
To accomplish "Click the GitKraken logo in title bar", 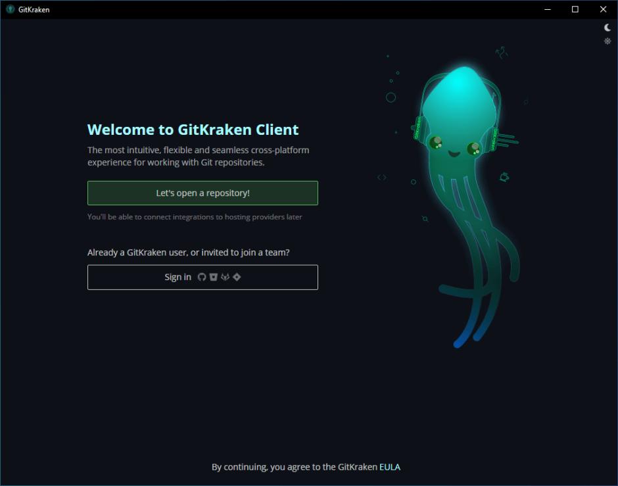I will point(11,9).
